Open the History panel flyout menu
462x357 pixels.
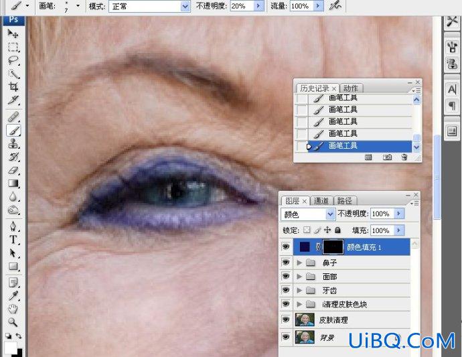coord(416,90)
